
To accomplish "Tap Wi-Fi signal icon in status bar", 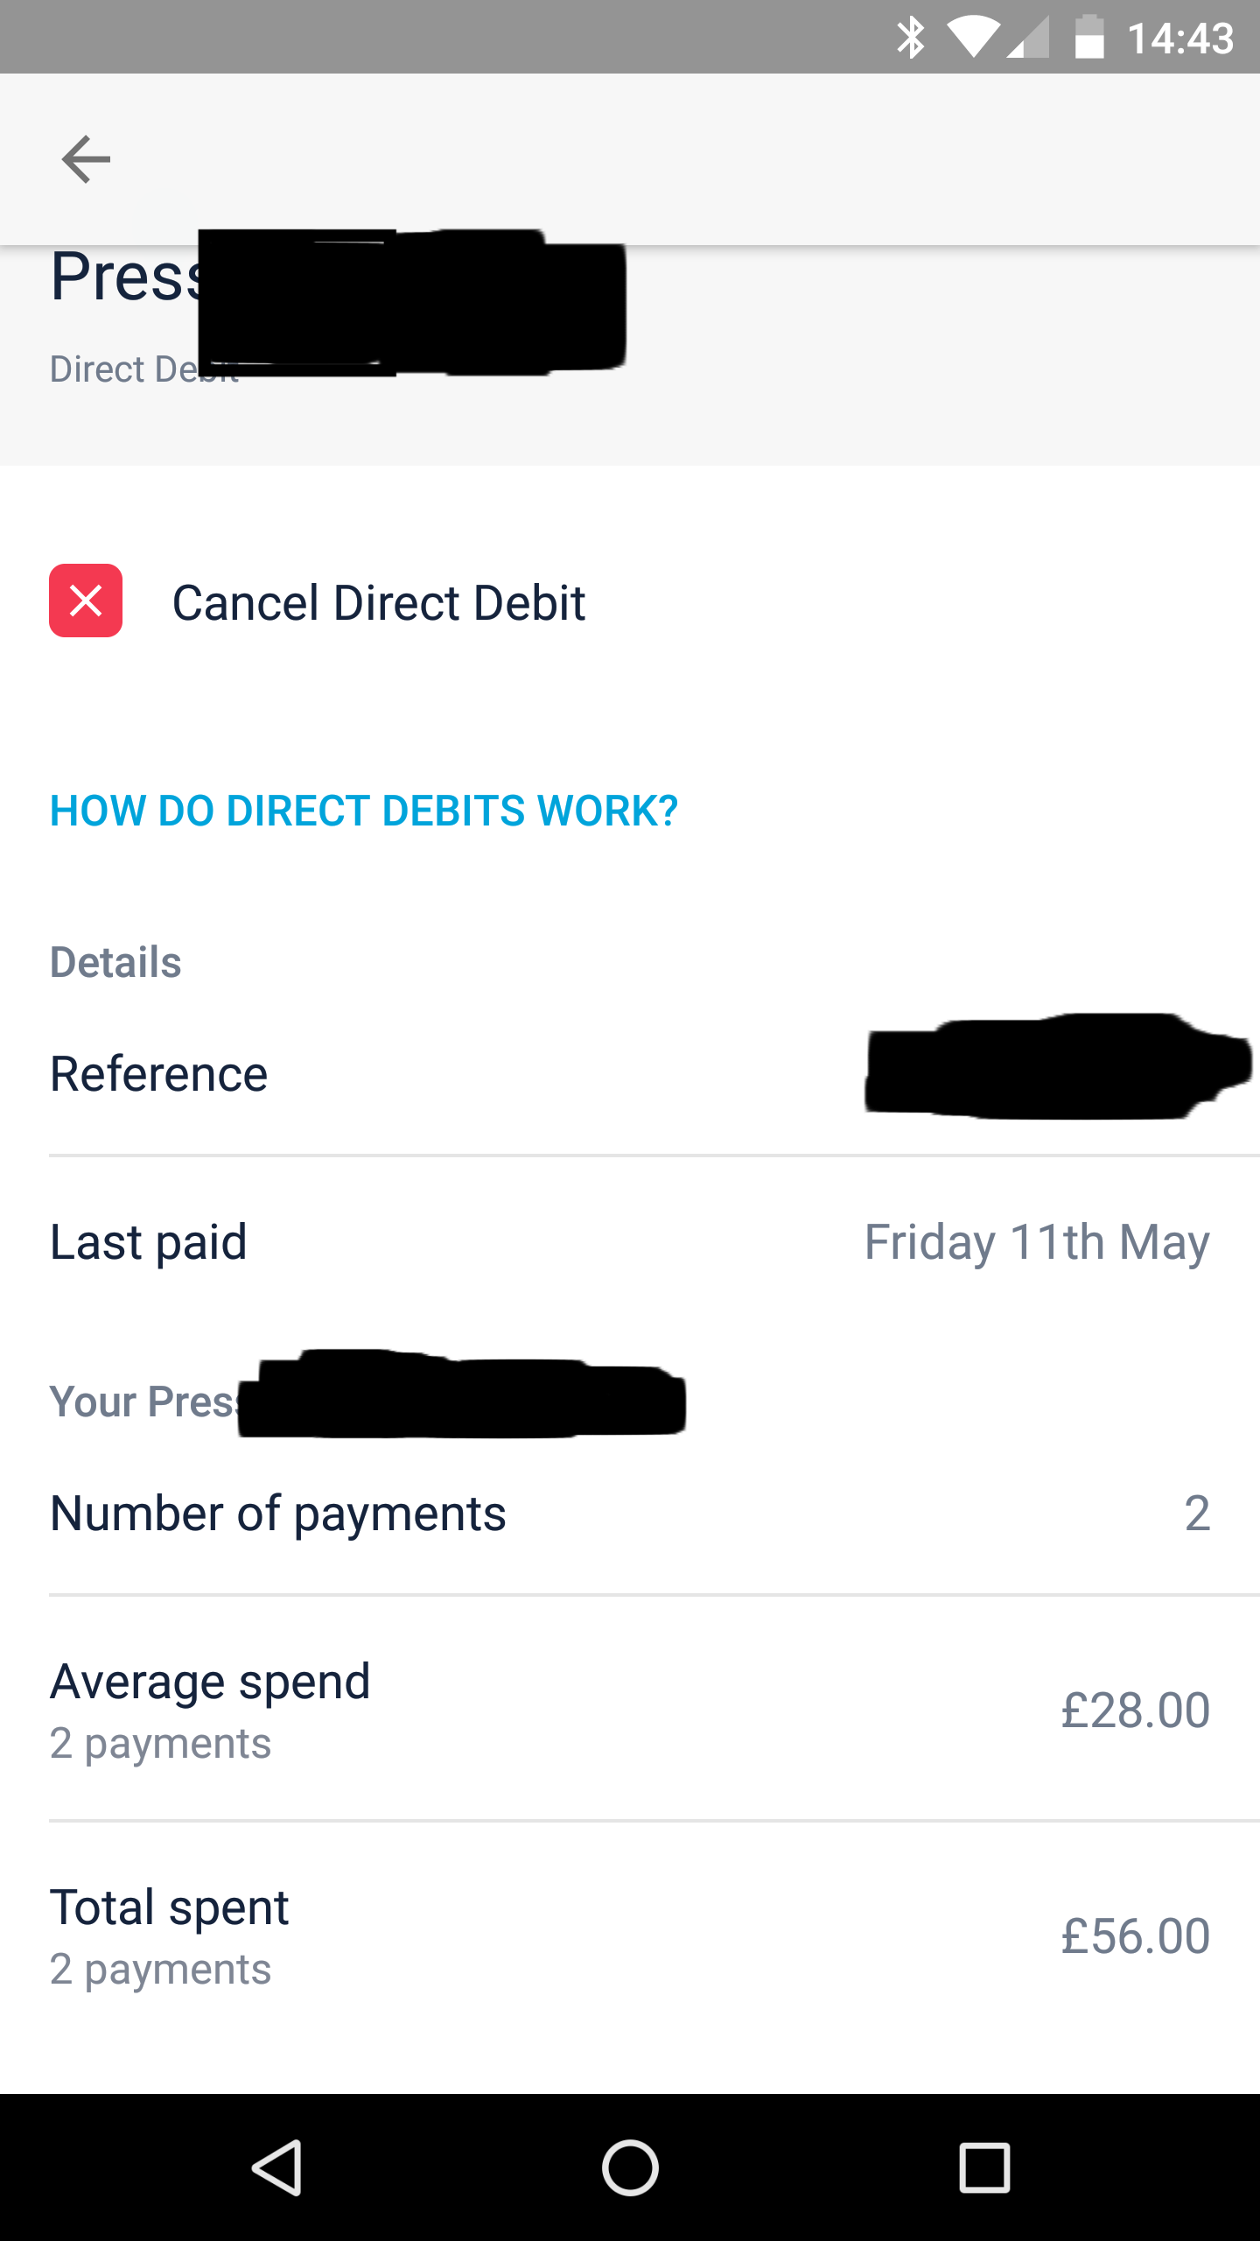I will tap(973, 38).
